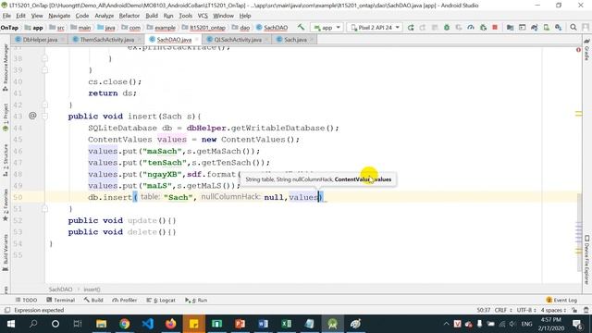Image resolution: width=592 pixels, height=333 pixels.
Task: Click the fold marker on line 38
Action: click(44, 58)
